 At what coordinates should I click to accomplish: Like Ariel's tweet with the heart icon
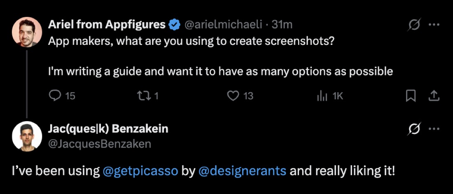click(233, 96)
